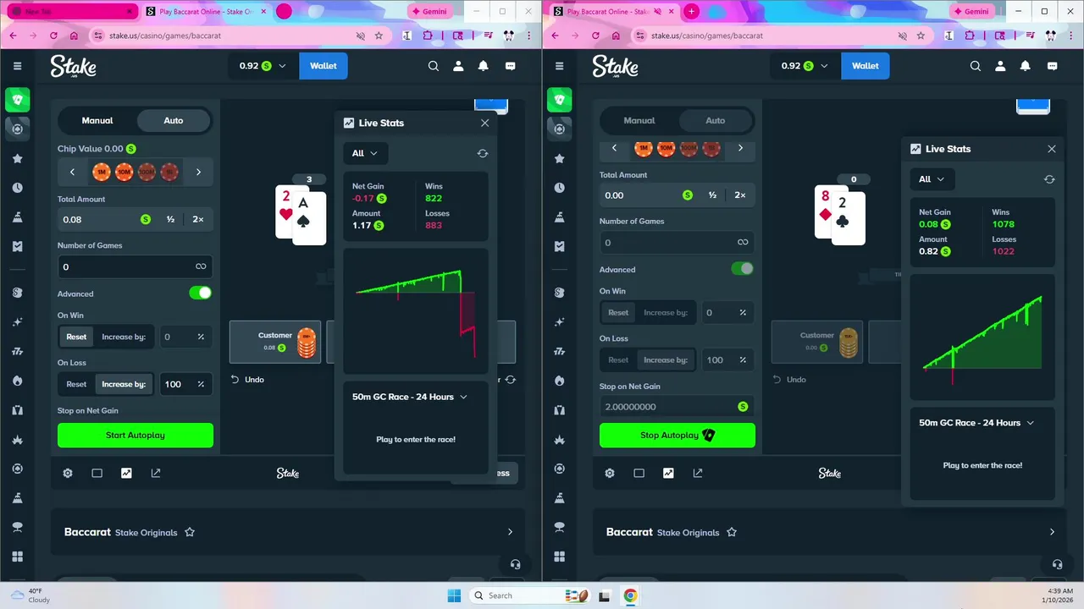
Task: Click Stop Autoplay button in right window
Action: 677,435
